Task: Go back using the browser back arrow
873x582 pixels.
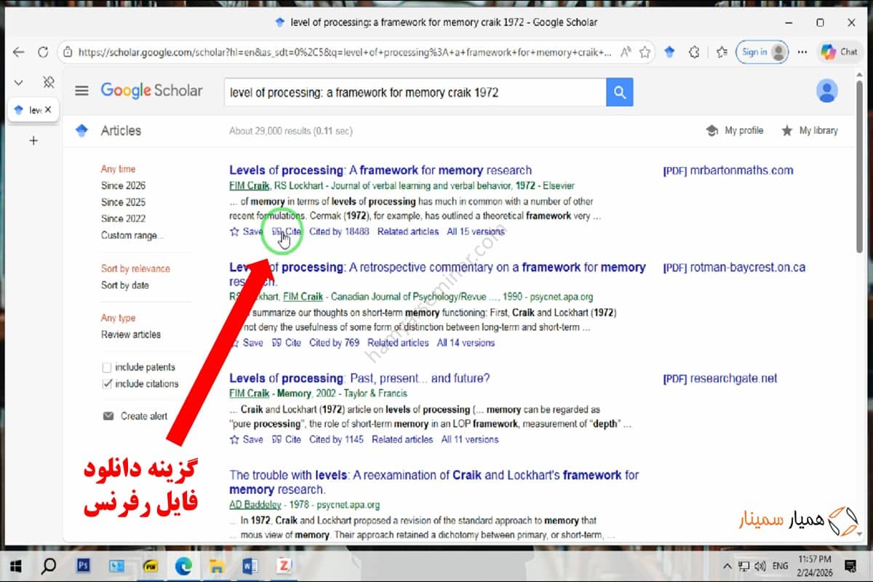Action: click(19, 52)
